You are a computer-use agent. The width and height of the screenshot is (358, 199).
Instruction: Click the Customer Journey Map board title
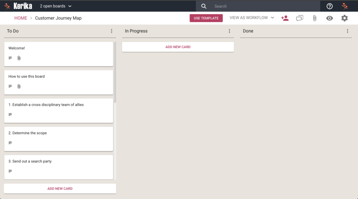[58, 18]
